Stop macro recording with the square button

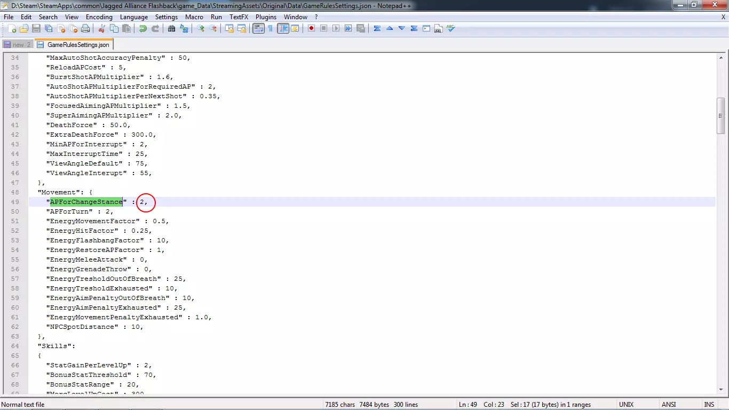323,28
